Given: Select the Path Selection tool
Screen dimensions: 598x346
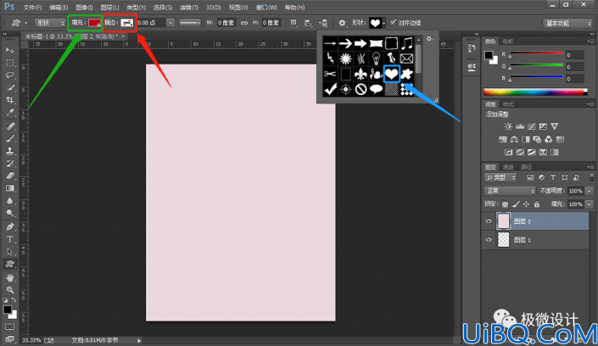Looking at the screenshot, I should 10,251.
